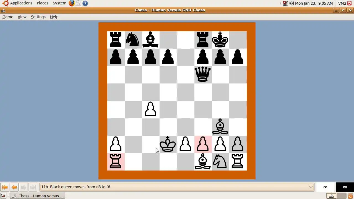Open the Help menu
The image size is (354, 199).
(54, 17)
